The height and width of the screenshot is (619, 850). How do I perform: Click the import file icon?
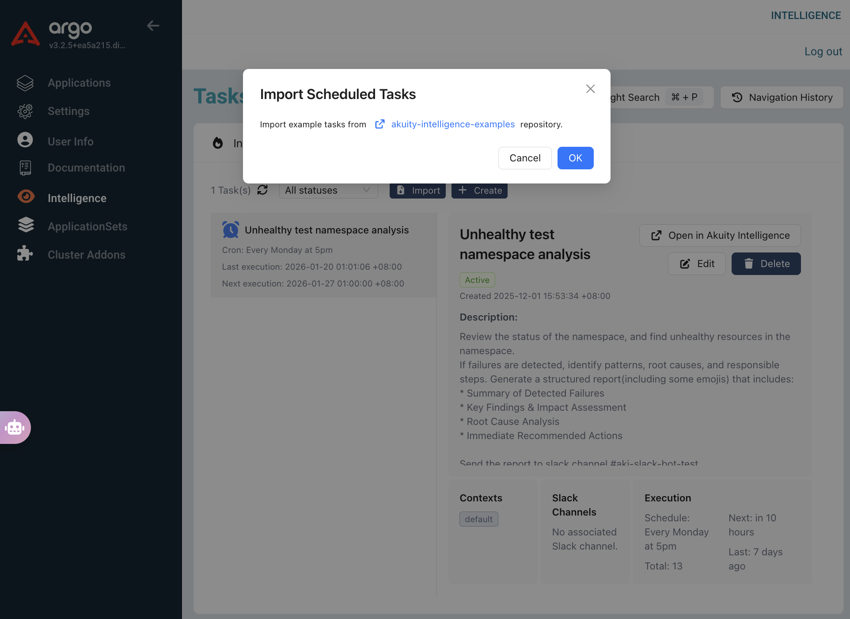pos(401,190)
